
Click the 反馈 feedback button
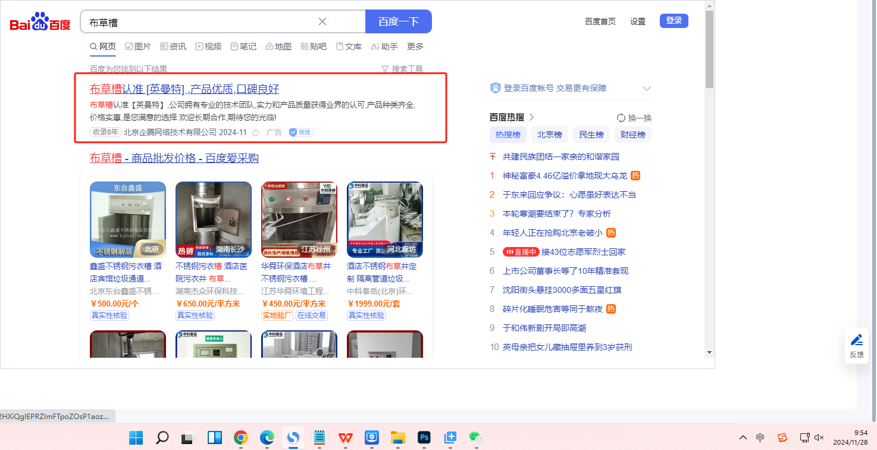[857, 346]
